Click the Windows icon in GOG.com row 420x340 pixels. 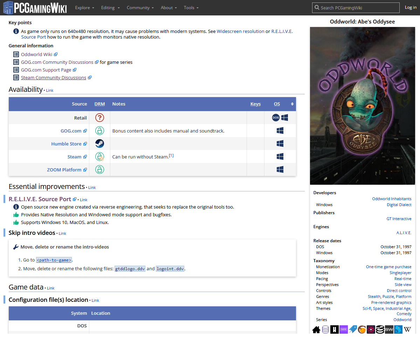[280, 131]
